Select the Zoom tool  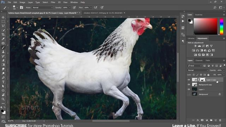(3, 99)
